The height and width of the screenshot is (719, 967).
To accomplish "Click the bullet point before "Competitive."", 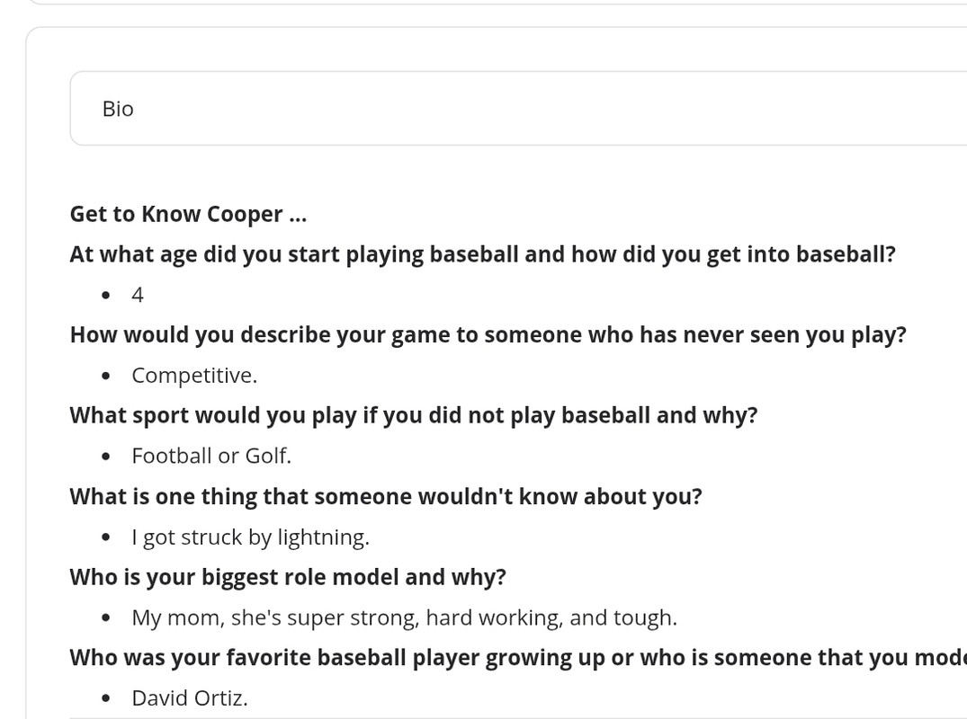I will coord(107,377).
